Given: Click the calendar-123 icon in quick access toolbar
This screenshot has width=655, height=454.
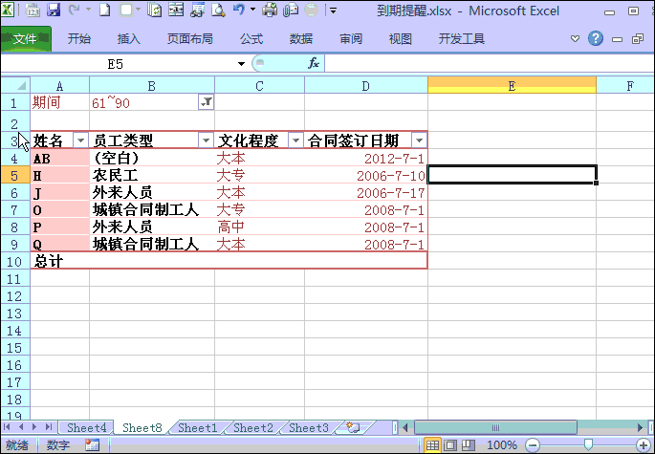Looking at the screenshot, I should click(x=33, y=10).
